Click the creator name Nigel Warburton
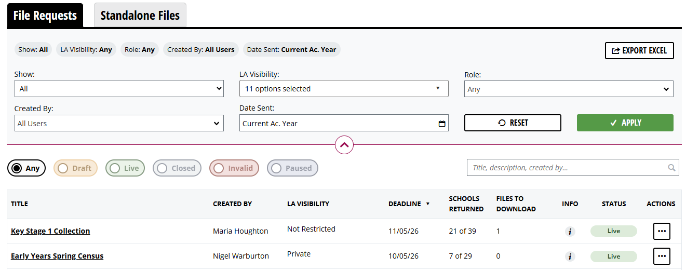686x270 pixels. click(x=241, y=256)
